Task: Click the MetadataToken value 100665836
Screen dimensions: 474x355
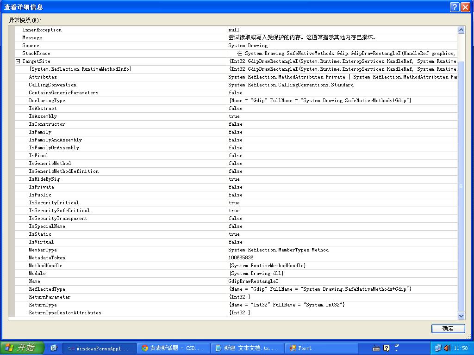Action: coord(241,257)
